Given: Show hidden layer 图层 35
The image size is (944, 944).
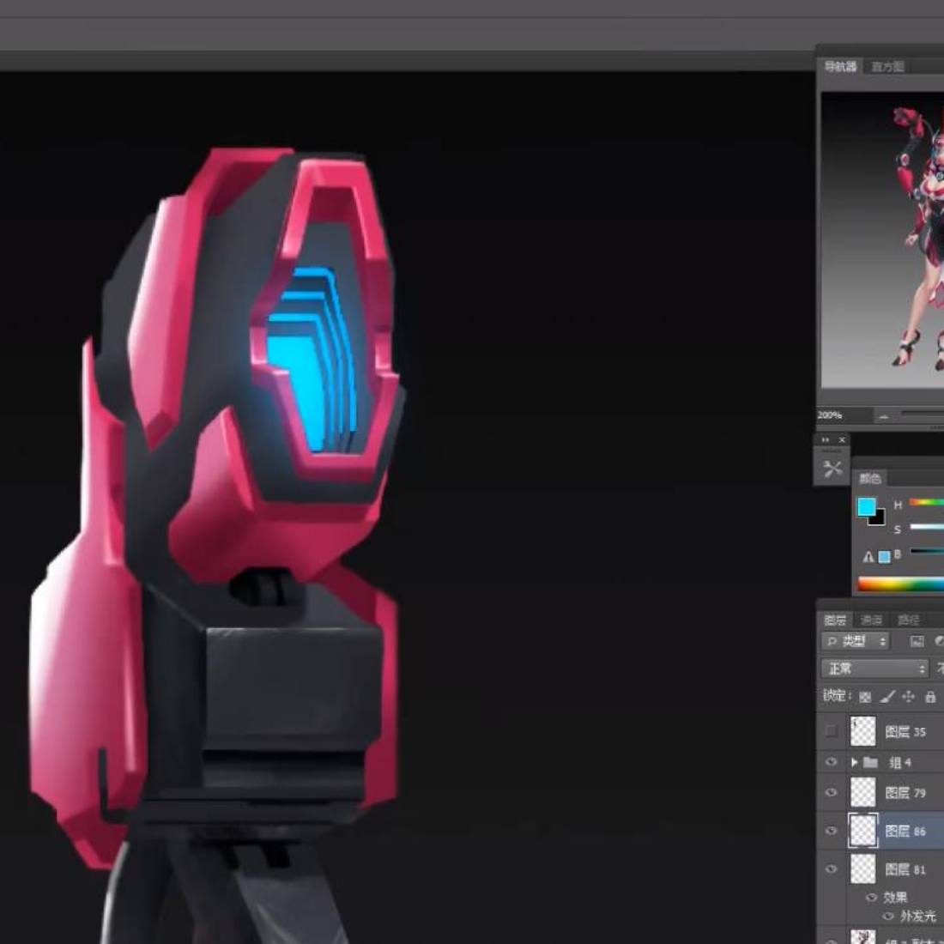Looking at the screenshot, I should (832, 731).
